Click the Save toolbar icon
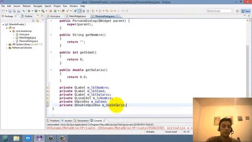Viewport: 252px width, 142px height. click(10, 11)
